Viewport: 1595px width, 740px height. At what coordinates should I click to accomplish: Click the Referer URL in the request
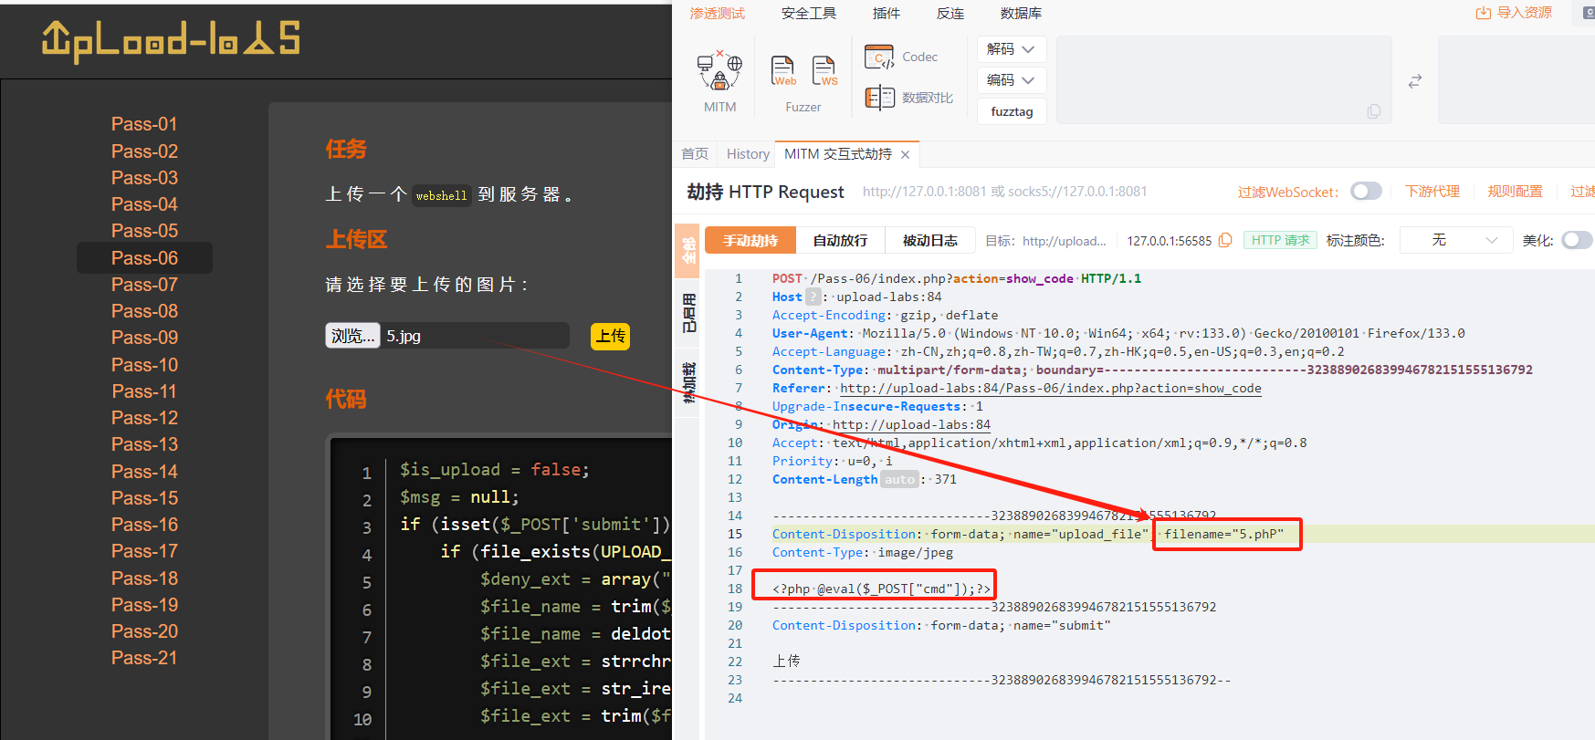click(1051, 388)
